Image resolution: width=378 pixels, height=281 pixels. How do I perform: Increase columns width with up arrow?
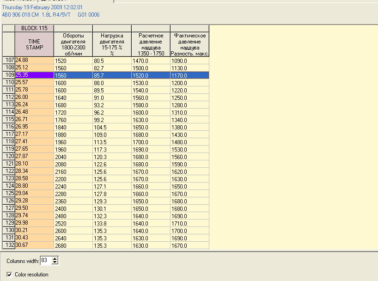(55, 259)
